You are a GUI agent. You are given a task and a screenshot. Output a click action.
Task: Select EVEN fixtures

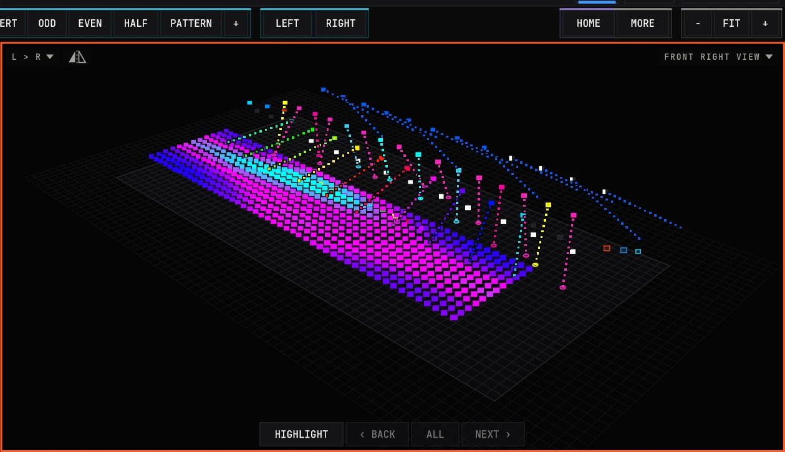pyautogui.click(x=90, y=24)
